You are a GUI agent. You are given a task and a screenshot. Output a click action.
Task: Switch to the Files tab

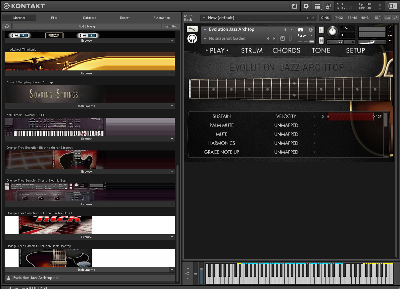[54, 18]
